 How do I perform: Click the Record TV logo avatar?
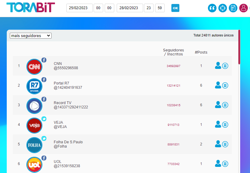34,106
